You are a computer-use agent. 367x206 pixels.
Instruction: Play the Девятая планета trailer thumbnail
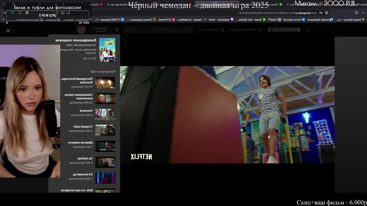105,146
